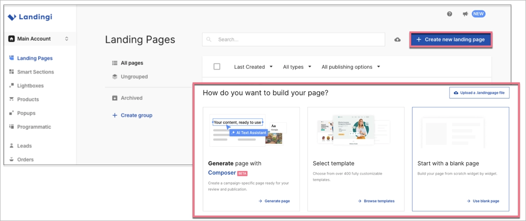Toggle the select-all pages checkbox
526x221 pixels.
[x=217, y=67]
